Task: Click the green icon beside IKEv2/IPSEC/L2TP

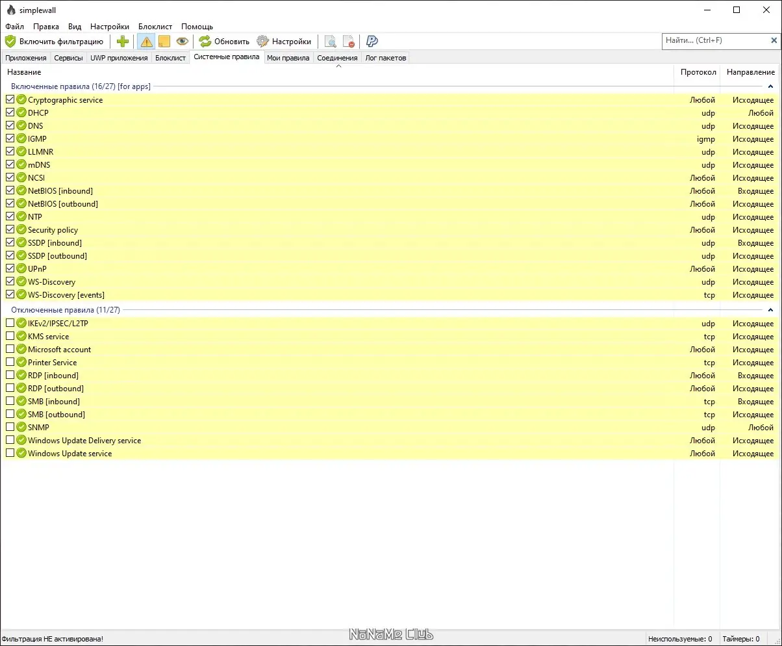Action: (21, 323)
